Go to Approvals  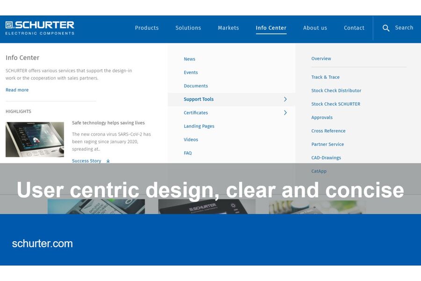[322, 118]
